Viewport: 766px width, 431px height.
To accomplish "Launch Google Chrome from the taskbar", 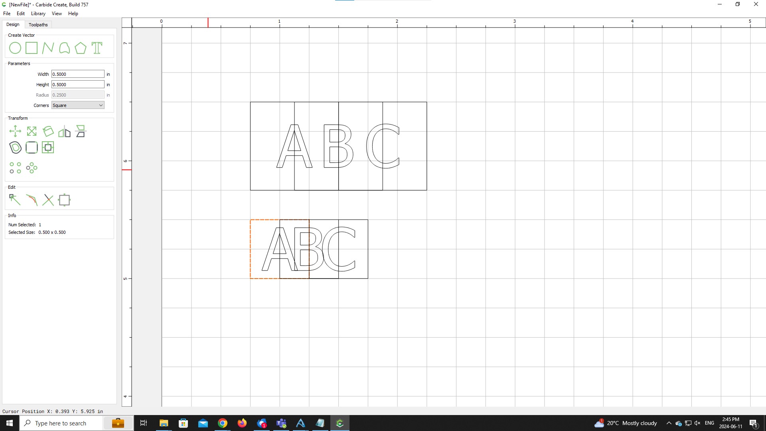I will click(222, 423).
